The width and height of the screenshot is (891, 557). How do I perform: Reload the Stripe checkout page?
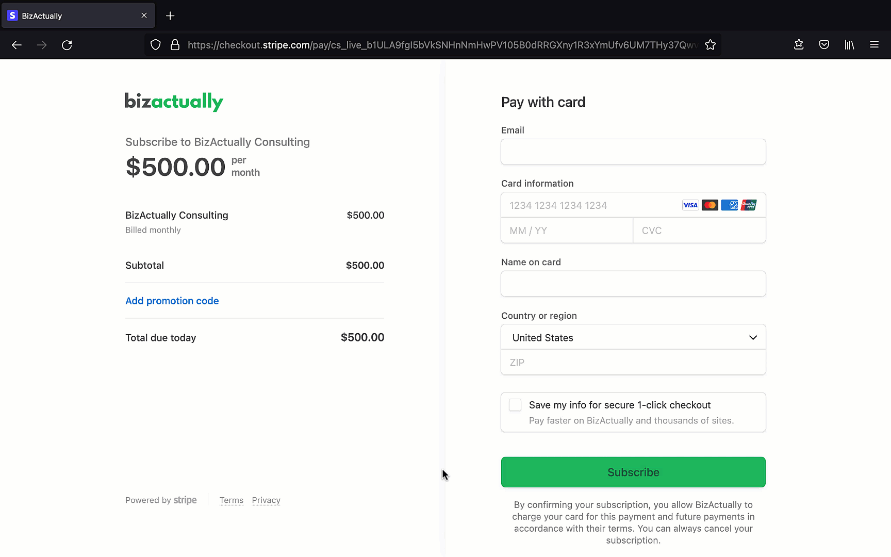point(67,45)
